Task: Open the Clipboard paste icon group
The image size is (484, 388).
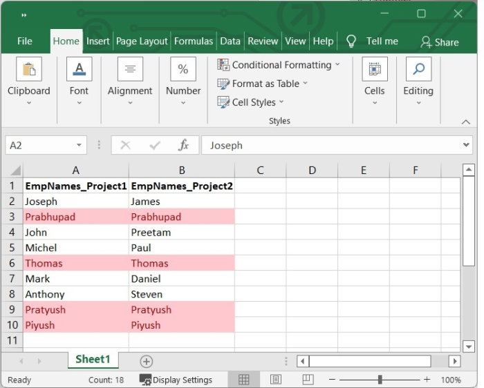Action: [x=29, y=70]
